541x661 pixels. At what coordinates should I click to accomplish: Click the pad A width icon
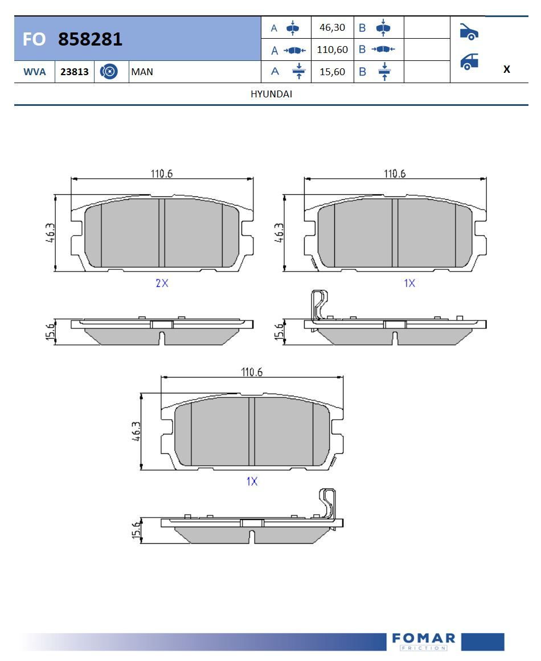(x=294, y=50)
